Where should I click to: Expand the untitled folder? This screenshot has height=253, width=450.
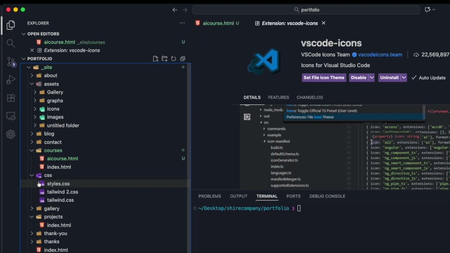35,125
